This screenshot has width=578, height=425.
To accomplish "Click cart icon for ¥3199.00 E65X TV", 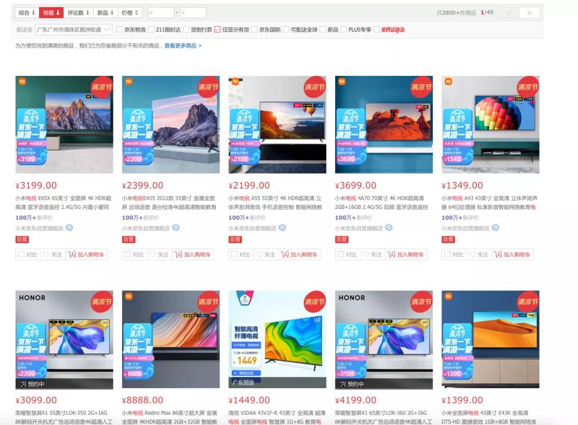I will point(72,254).
